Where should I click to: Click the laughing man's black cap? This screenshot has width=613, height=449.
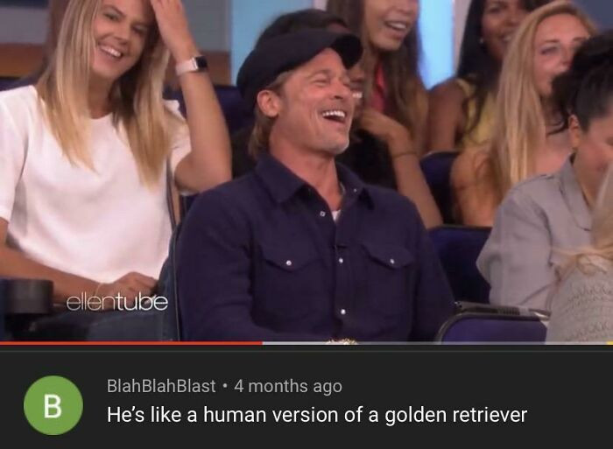coord(297,60)
